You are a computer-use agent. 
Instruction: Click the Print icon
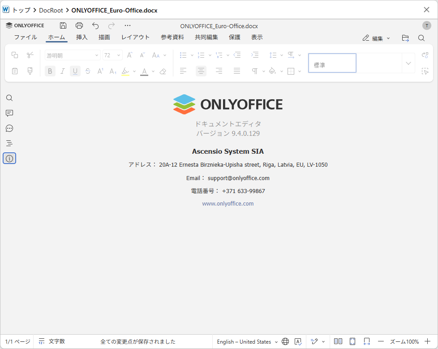pyautogui.click(x=79, y=25)
